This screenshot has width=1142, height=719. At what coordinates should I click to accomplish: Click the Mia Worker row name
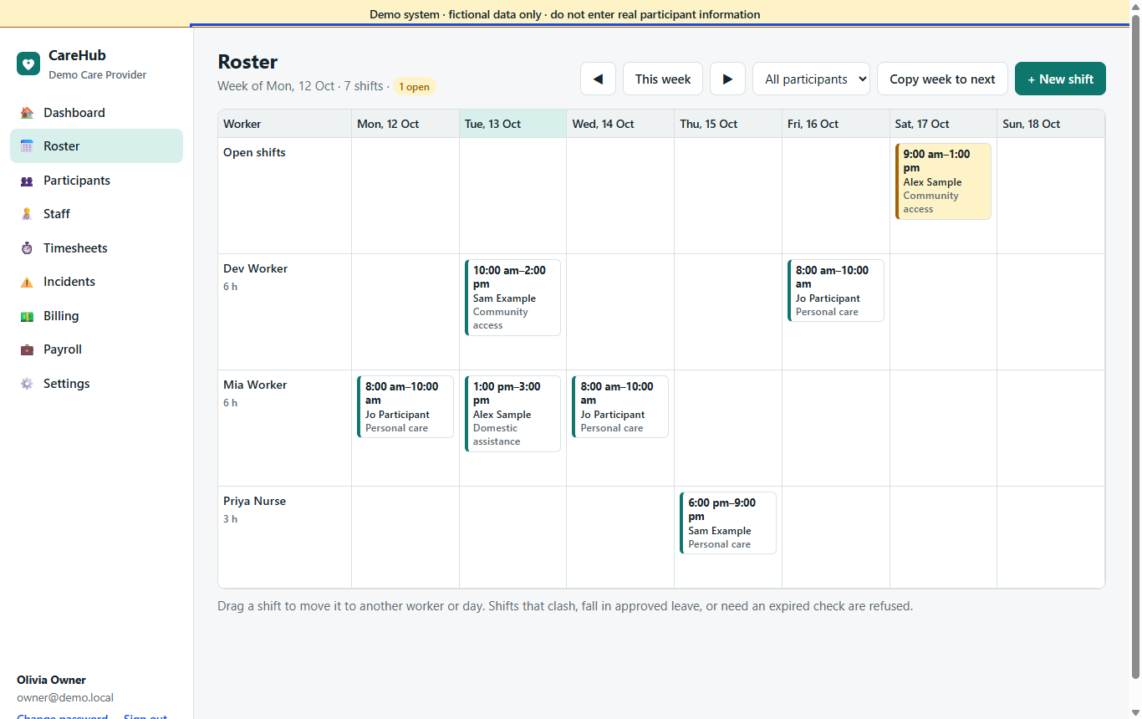click(x=255, y=385)
